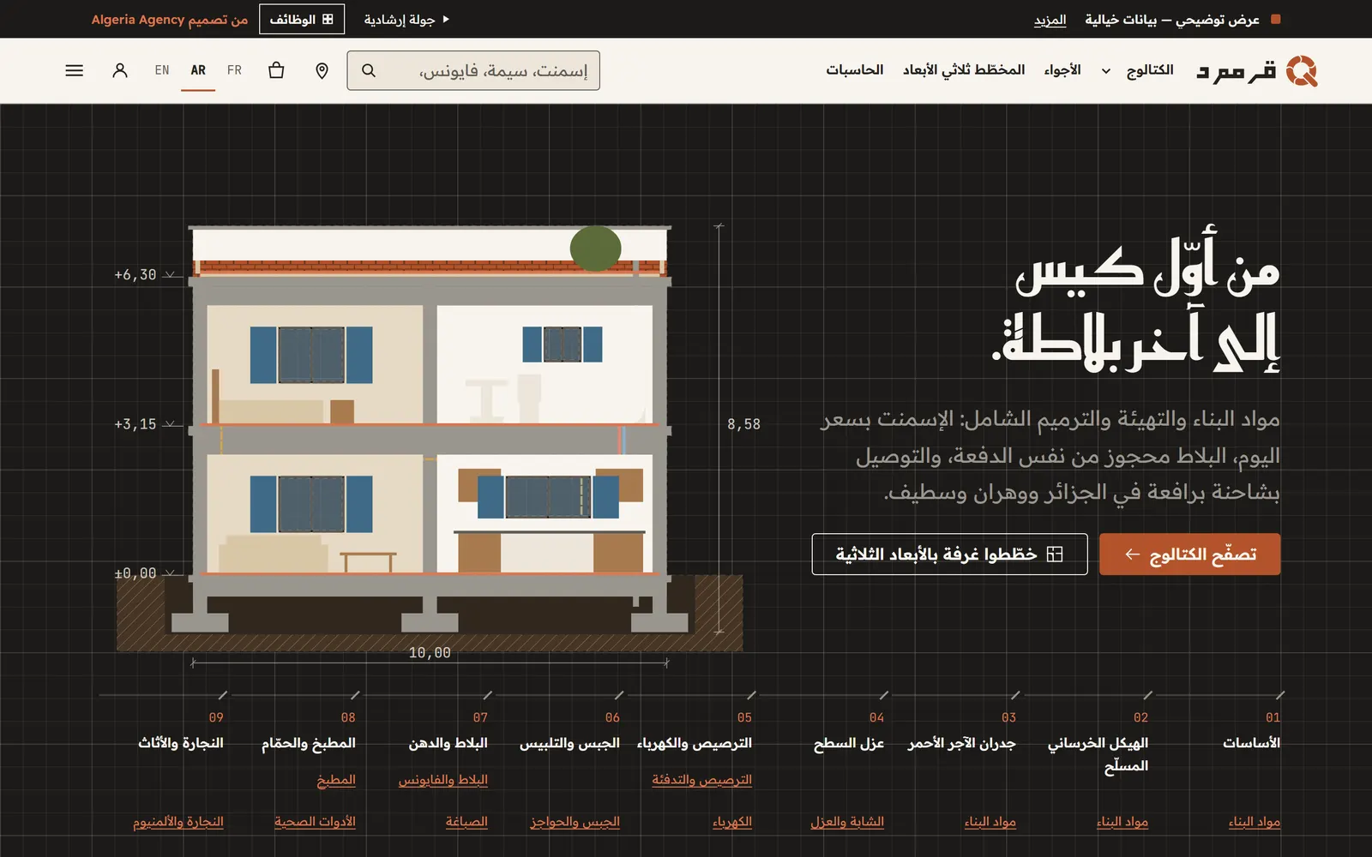Open the الكهرباء link

pos(732,821)
